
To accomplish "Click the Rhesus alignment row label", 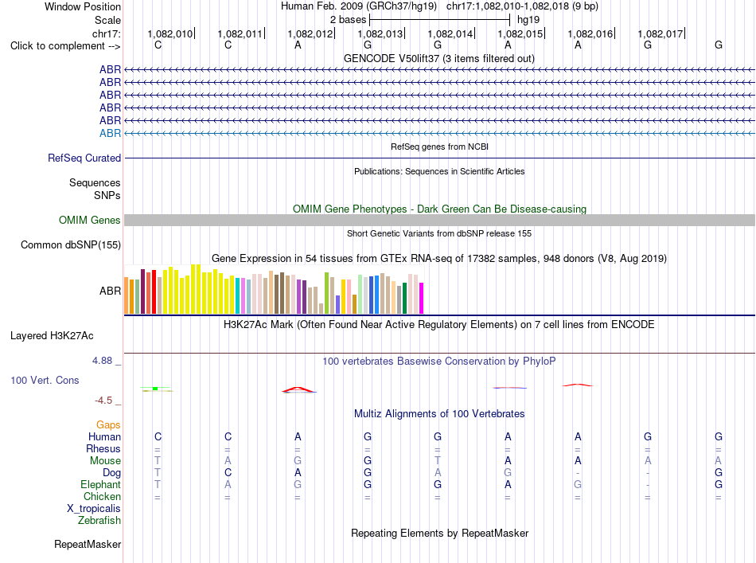I will pos(103,448).
